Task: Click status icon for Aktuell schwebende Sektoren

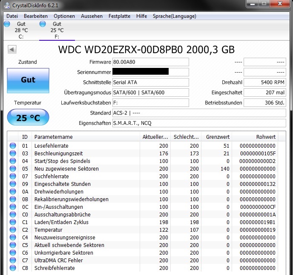Action: (13, 245)
